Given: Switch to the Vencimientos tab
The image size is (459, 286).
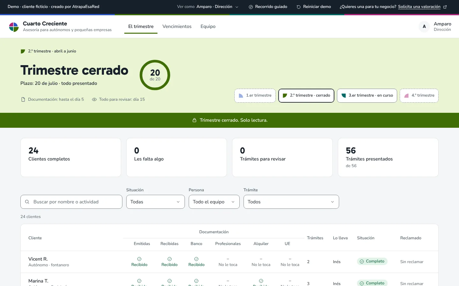Looking at the screenshot, I should click(177, 27).
